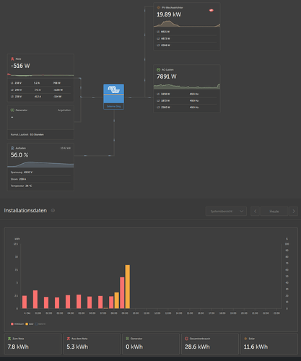This screenshot has height=361, width=301.
Task: Click the L1 row in AC-Lasten card
Action: (x=187, y=94)
